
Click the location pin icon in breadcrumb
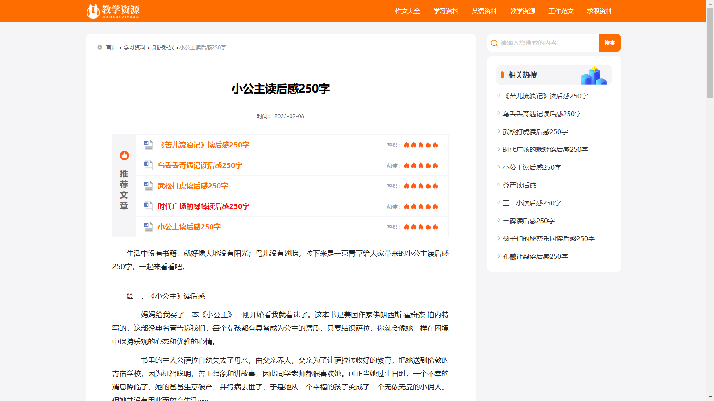point(100,48)
